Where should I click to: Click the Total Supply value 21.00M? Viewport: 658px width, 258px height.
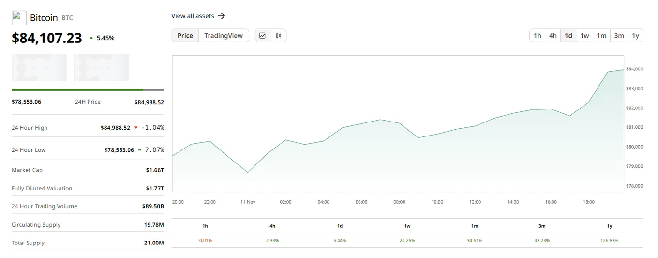pos(154,243)
